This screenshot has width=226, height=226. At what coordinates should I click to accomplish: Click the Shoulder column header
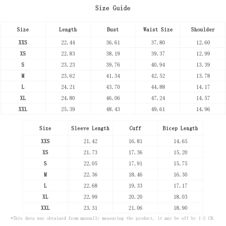203,29
